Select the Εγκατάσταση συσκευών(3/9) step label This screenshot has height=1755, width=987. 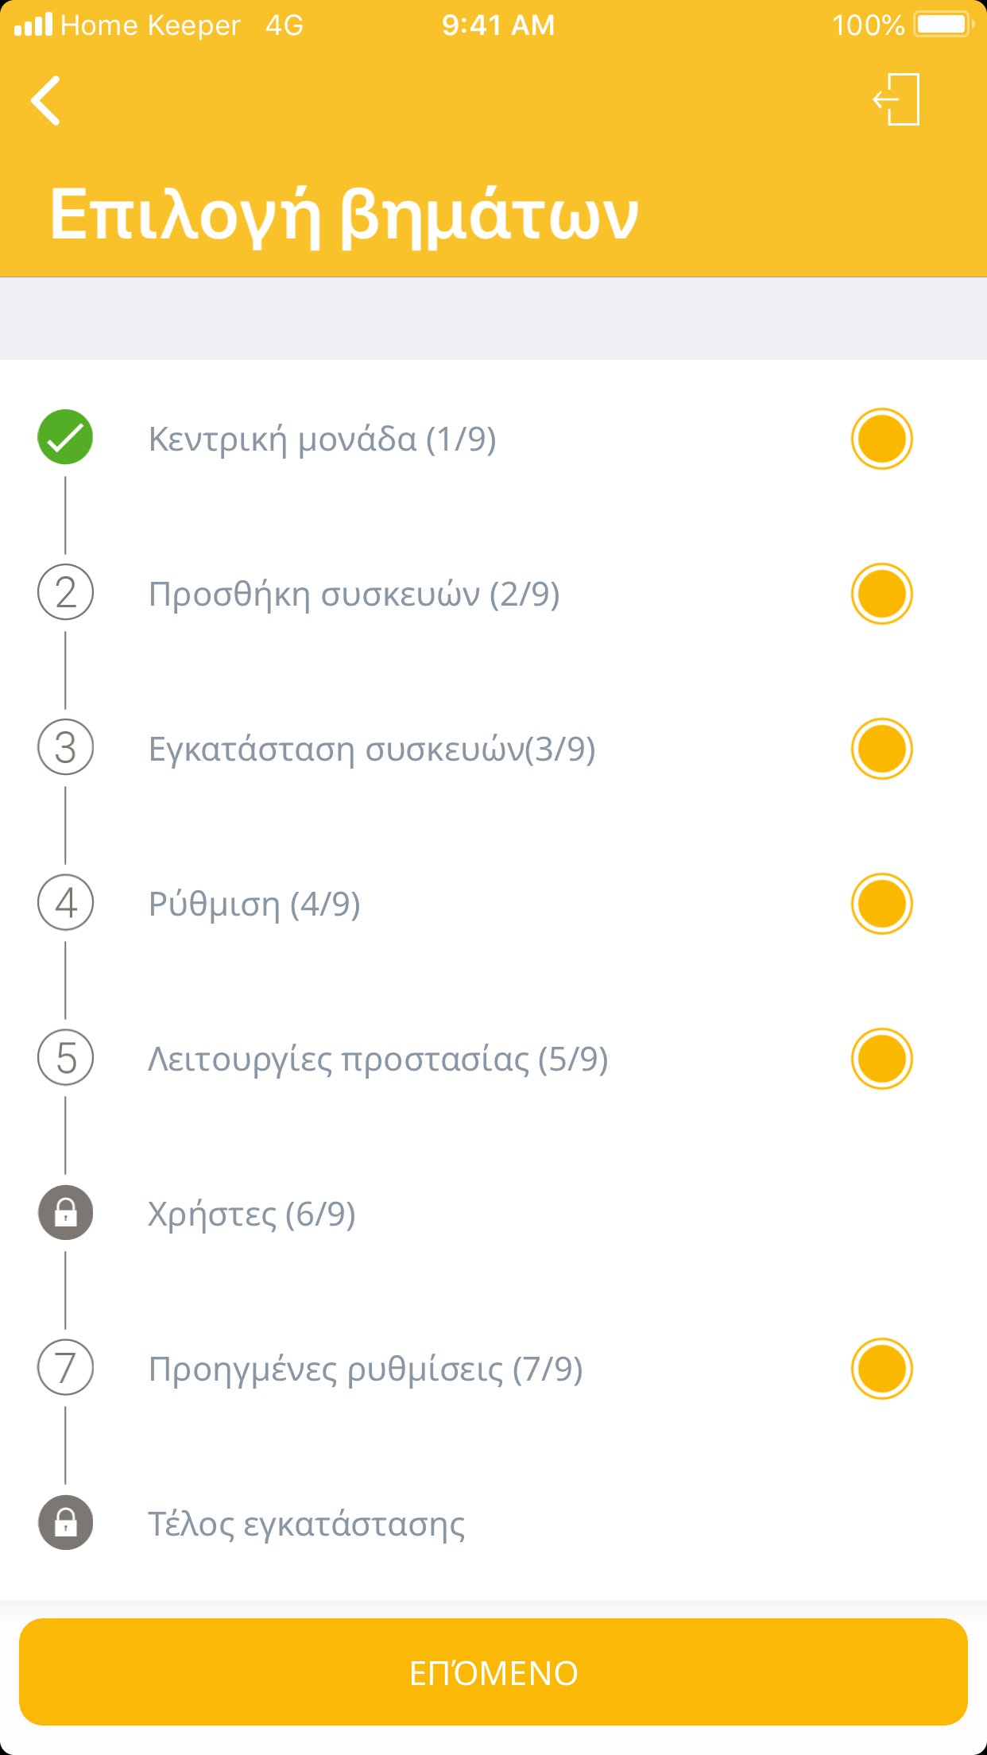[x=372, y=750]
